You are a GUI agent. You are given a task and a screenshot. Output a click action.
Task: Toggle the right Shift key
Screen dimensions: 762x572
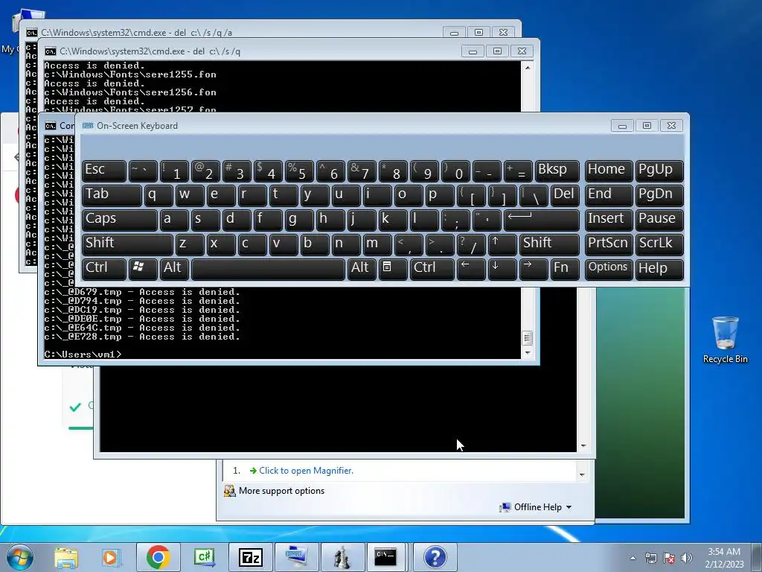(x=550, y=244)
